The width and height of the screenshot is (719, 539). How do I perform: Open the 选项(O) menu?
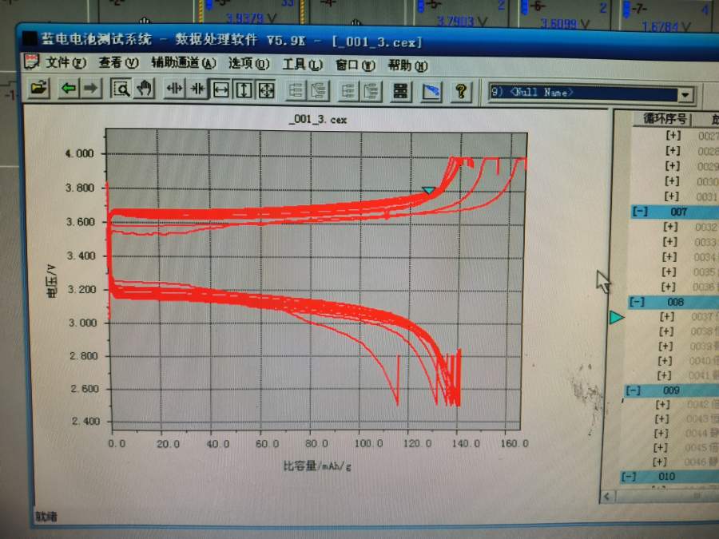tap(249, 64)
